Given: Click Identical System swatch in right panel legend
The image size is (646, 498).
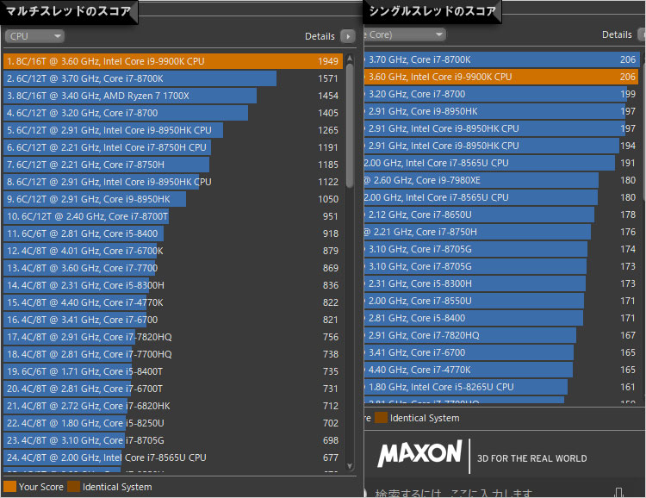Looking at the screenshot, I should 381,418.
